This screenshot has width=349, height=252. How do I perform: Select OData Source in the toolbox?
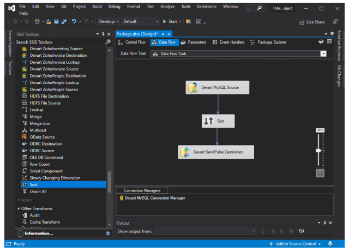pos(42,137)
